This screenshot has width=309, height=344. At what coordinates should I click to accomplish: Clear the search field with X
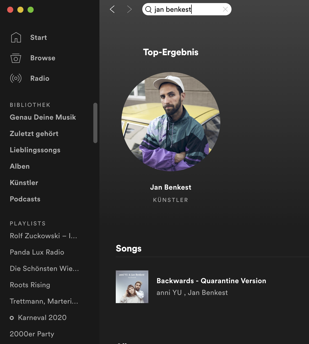225,9
